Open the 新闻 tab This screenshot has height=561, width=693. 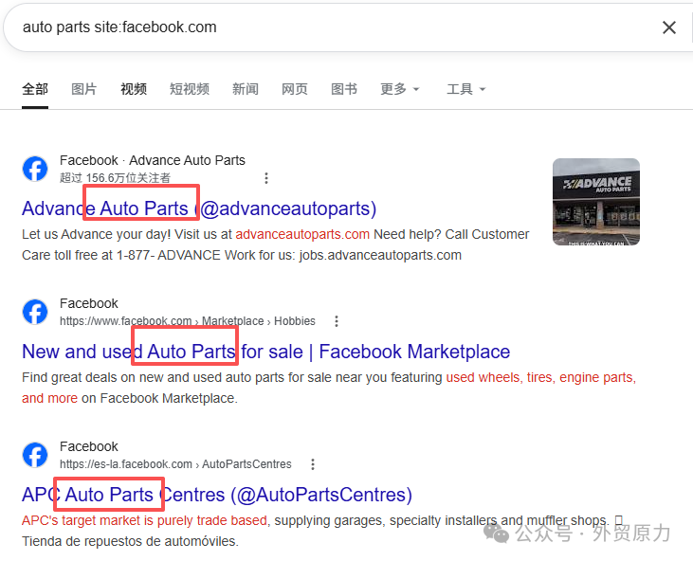tap(246, 89)
